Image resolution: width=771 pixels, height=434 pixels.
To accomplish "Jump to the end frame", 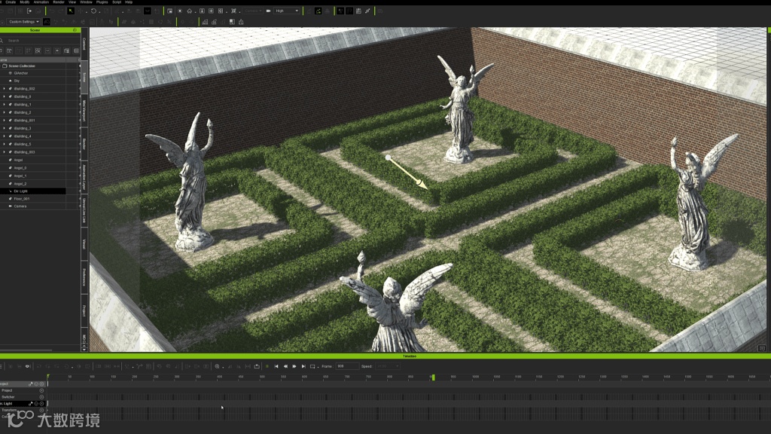I will click(x=303, y=366).
